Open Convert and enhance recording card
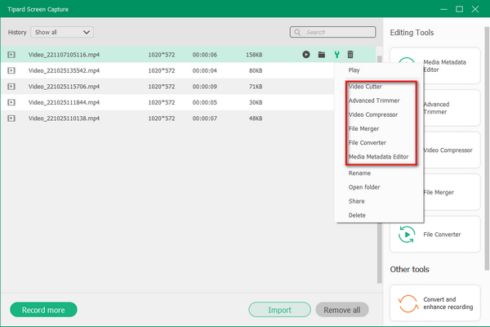This screenshot has height=327, width=490. pos(435,303)
